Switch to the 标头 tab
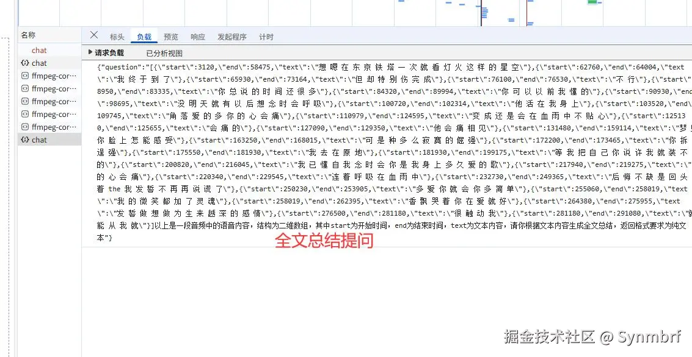Screen dimensions: 692x357 pyautogui.click(x=117, y=36)
